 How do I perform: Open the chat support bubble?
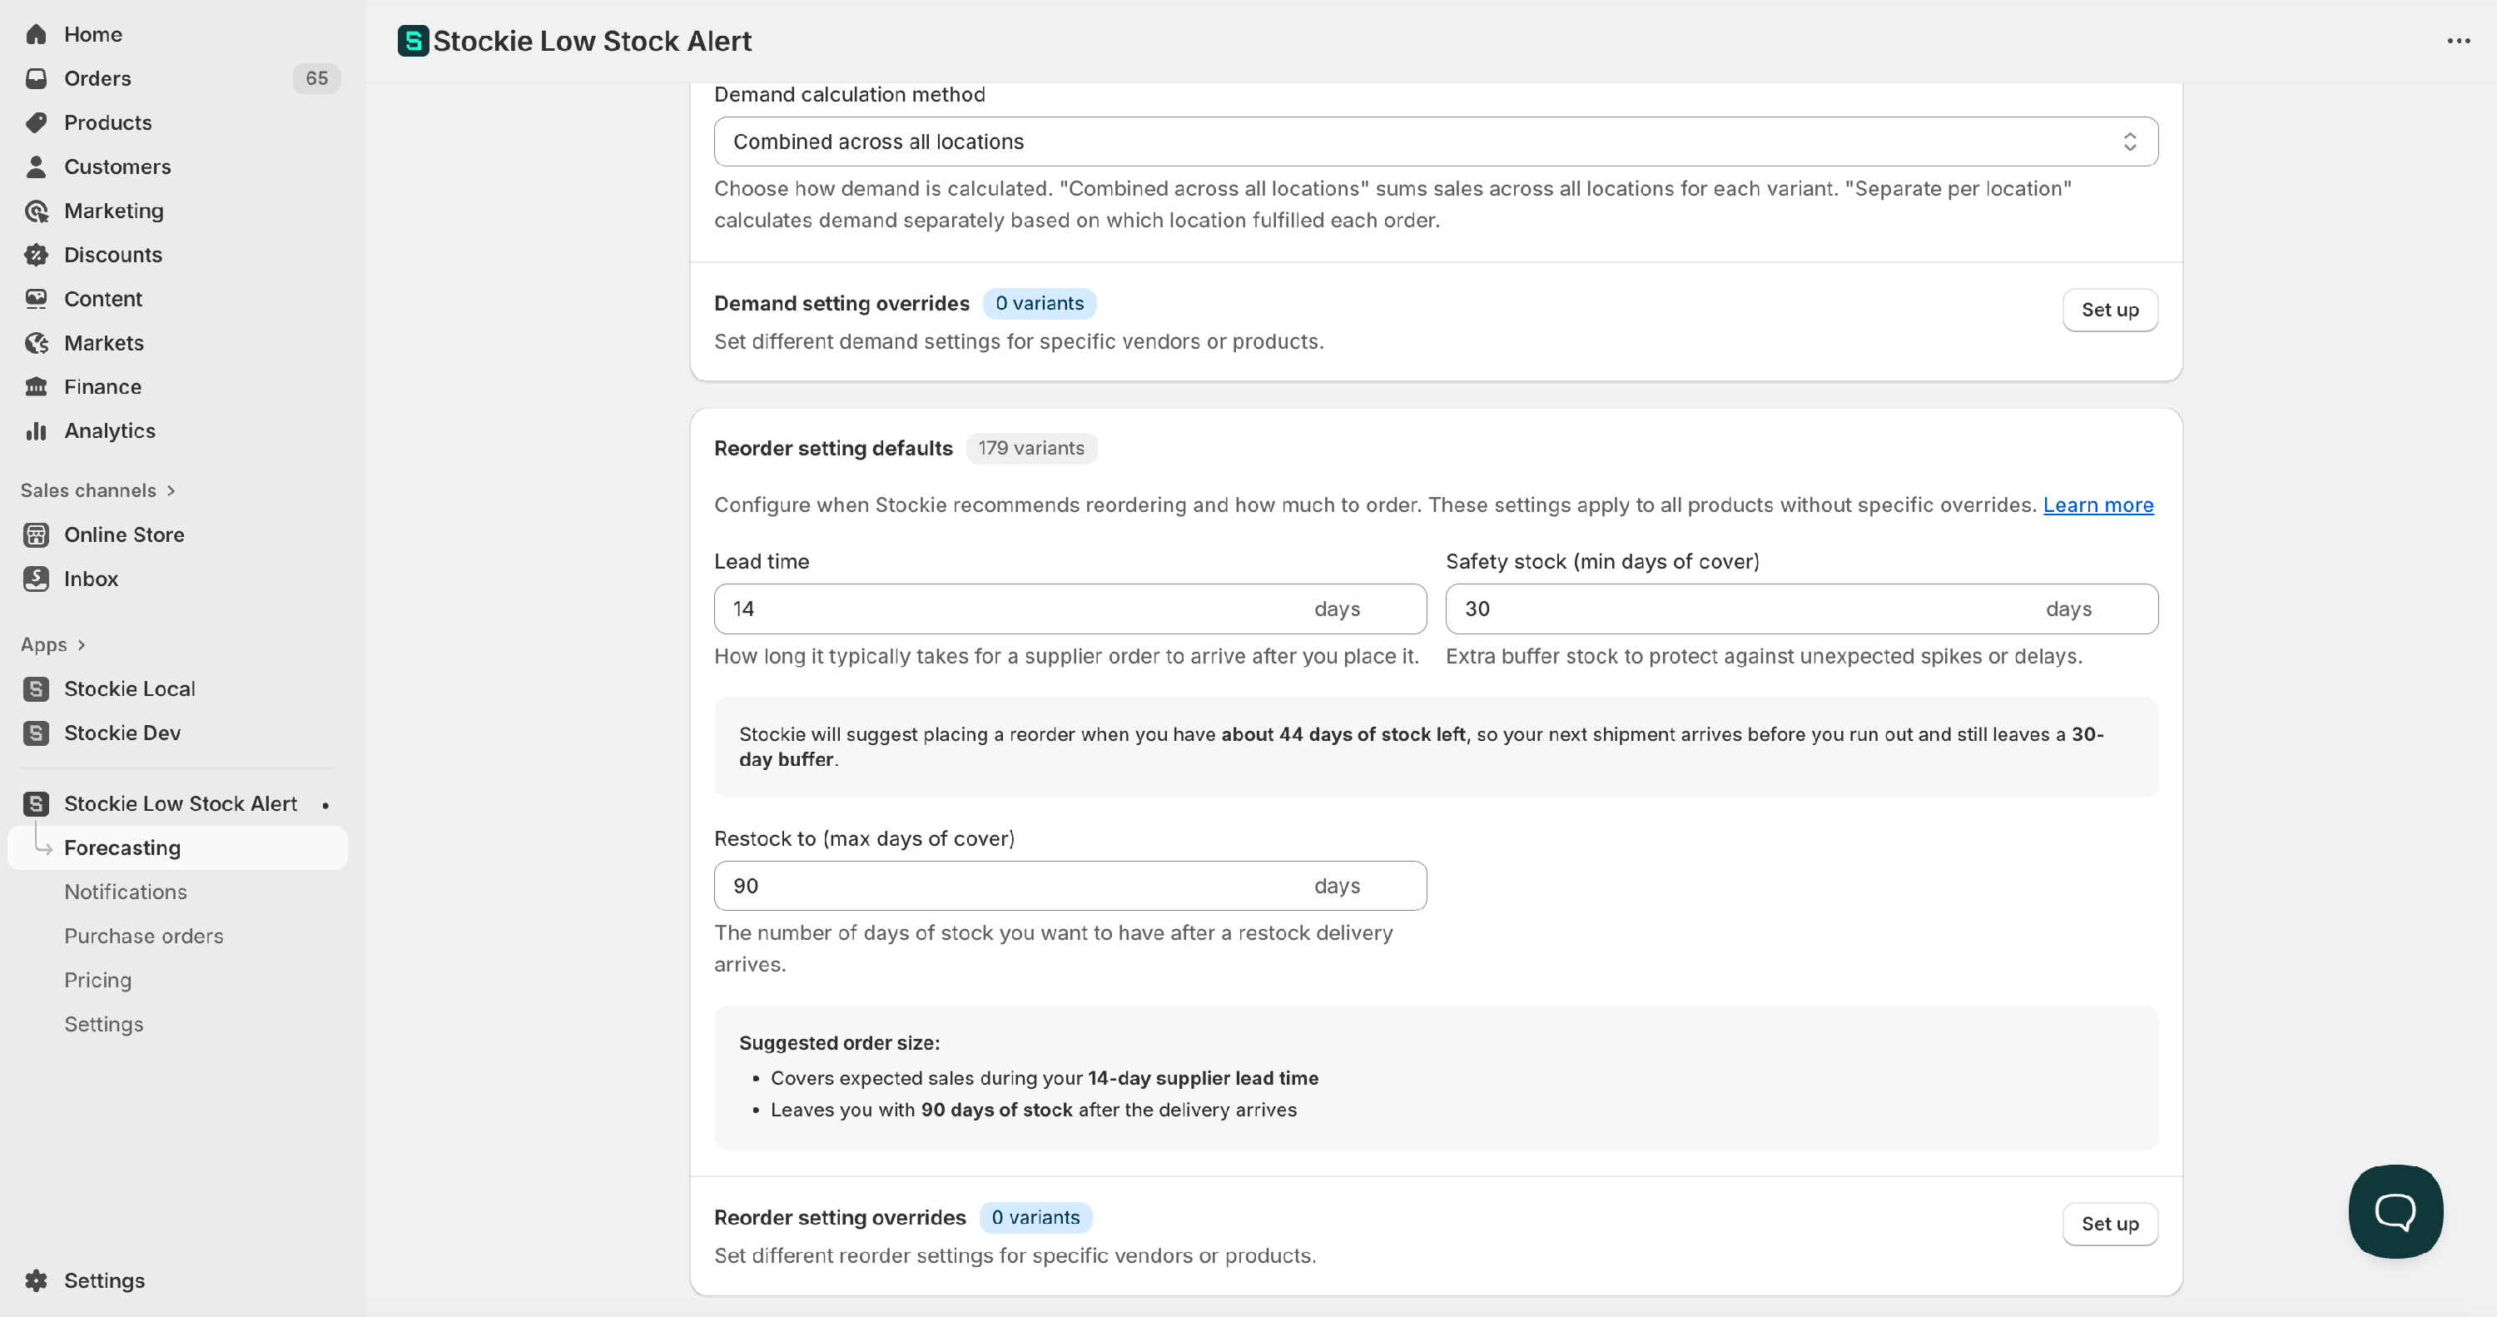2395,1210
